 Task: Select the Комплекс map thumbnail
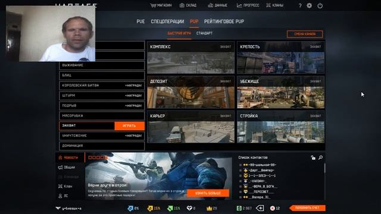190,58
